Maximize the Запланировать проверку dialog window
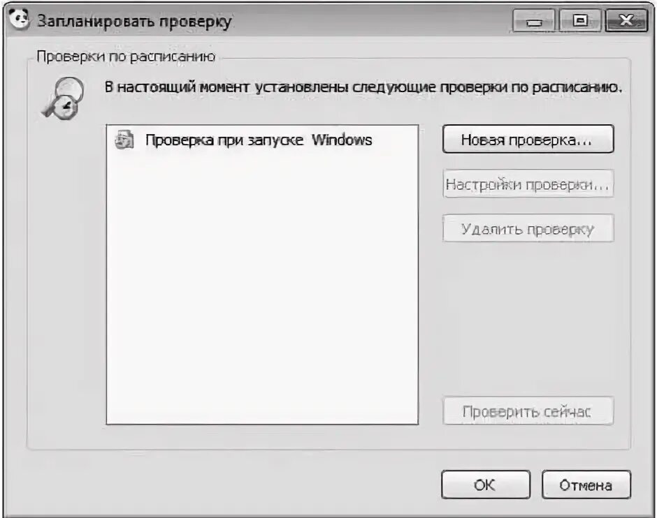 [580, 20]
